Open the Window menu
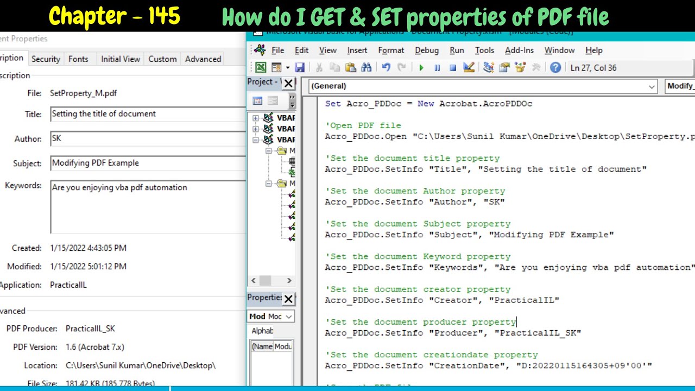The width and height of the screenshot is (695, 391). click(559, 50)
